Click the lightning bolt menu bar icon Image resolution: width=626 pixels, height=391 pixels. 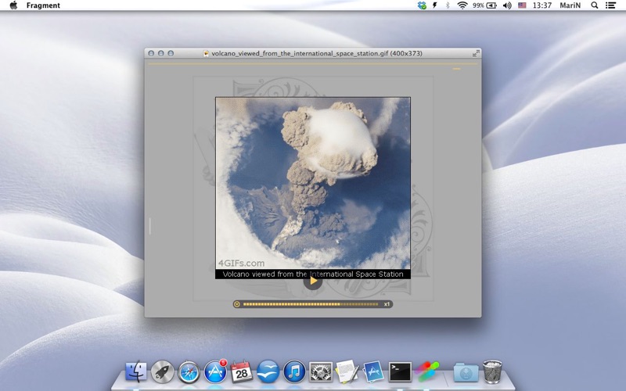click(x=435, y=5)
